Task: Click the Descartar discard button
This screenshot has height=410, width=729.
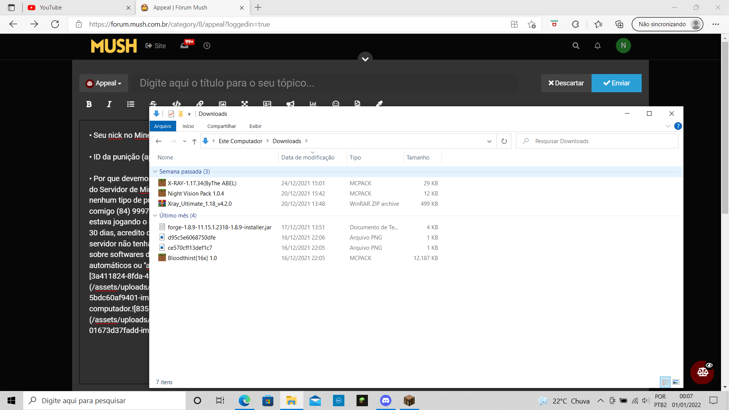Action: pos(566,83)
